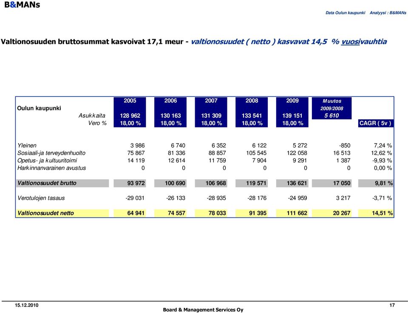Click the CAGR value 7,24 %

point(383,146)
